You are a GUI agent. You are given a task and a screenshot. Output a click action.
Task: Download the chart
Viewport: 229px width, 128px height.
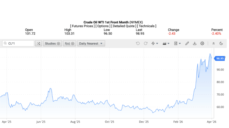click(x=195, y=44)
